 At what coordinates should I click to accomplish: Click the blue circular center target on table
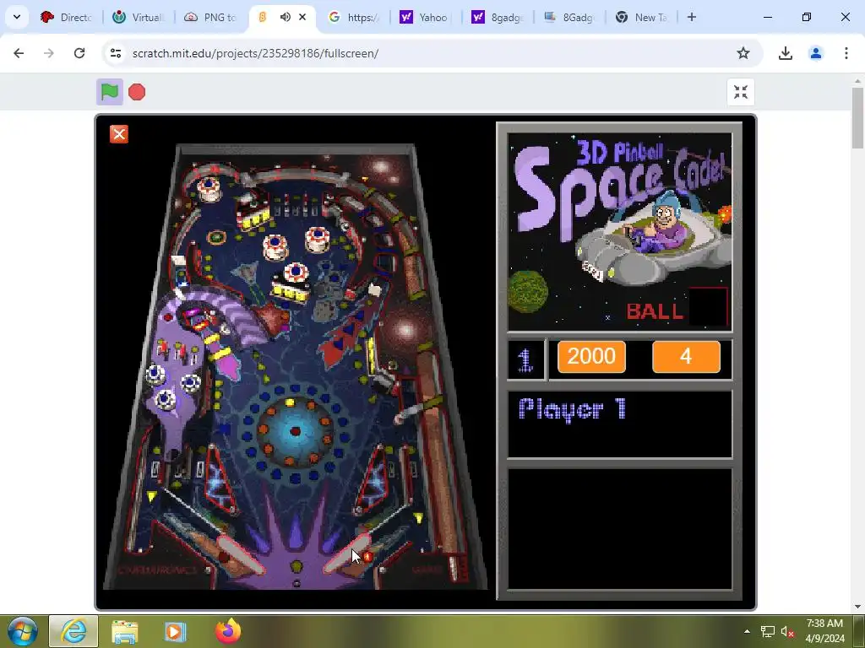click(295, 431)
